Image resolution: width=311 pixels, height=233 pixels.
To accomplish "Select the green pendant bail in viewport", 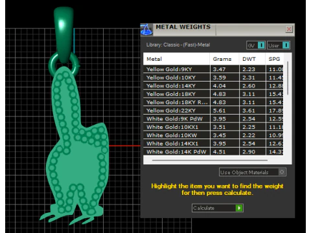I will point(63,34).
